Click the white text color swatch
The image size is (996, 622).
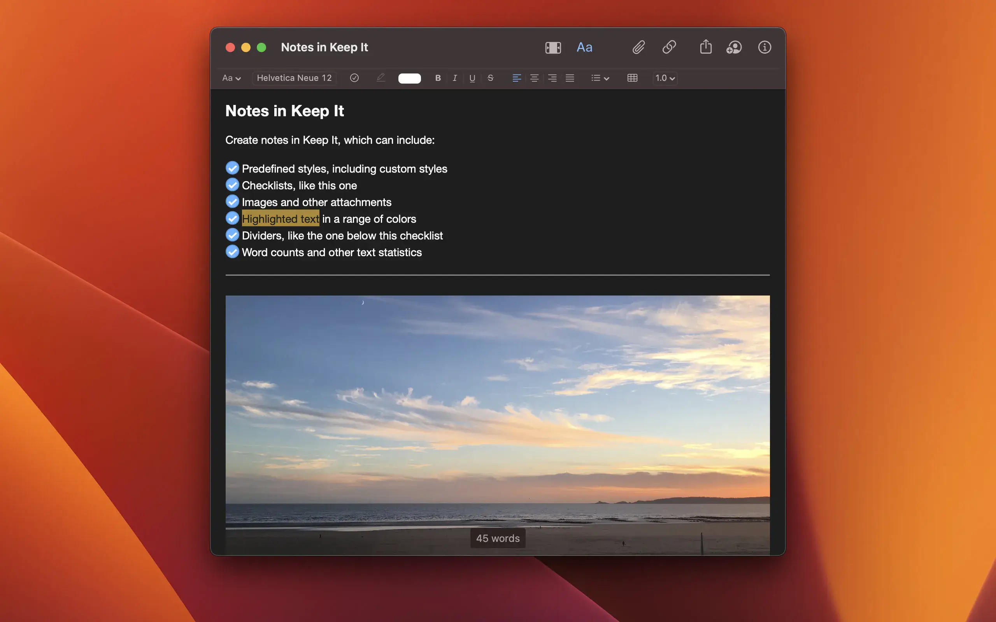[410, 78]
